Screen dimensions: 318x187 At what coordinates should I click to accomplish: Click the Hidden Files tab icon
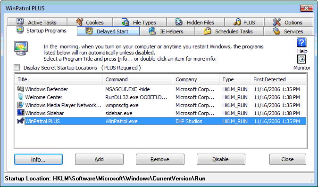[179, 22]
